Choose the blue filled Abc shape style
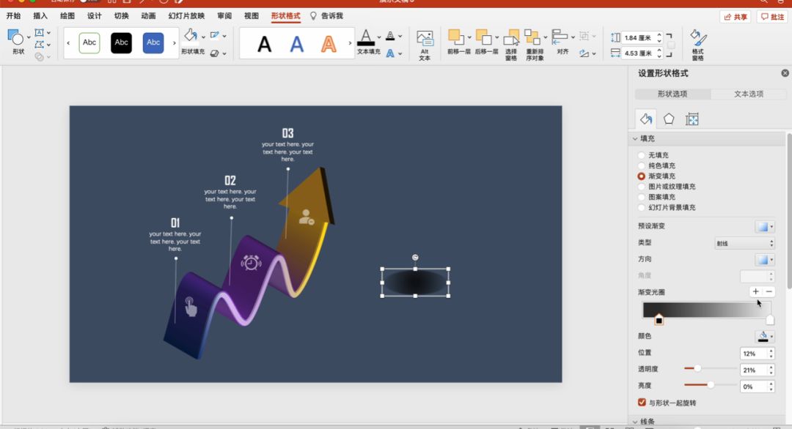Image resolution: width=792 pixels, height=429 pixels. [x=153, y=43]
